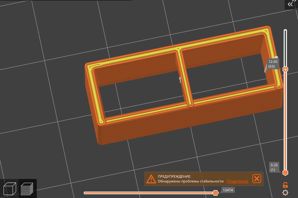Screen dimensions: 298x198
Task: Click the warning triangle icon
Action: [151, 179]
